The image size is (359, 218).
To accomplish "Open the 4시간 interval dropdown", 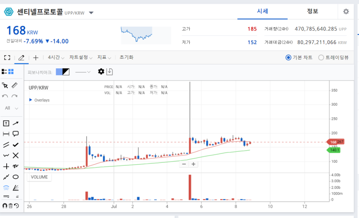I will (x=56, y=57).
